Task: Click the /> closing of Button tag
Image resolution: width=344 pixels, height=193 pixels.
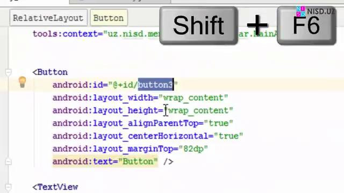Action: (x=168, y=162)
